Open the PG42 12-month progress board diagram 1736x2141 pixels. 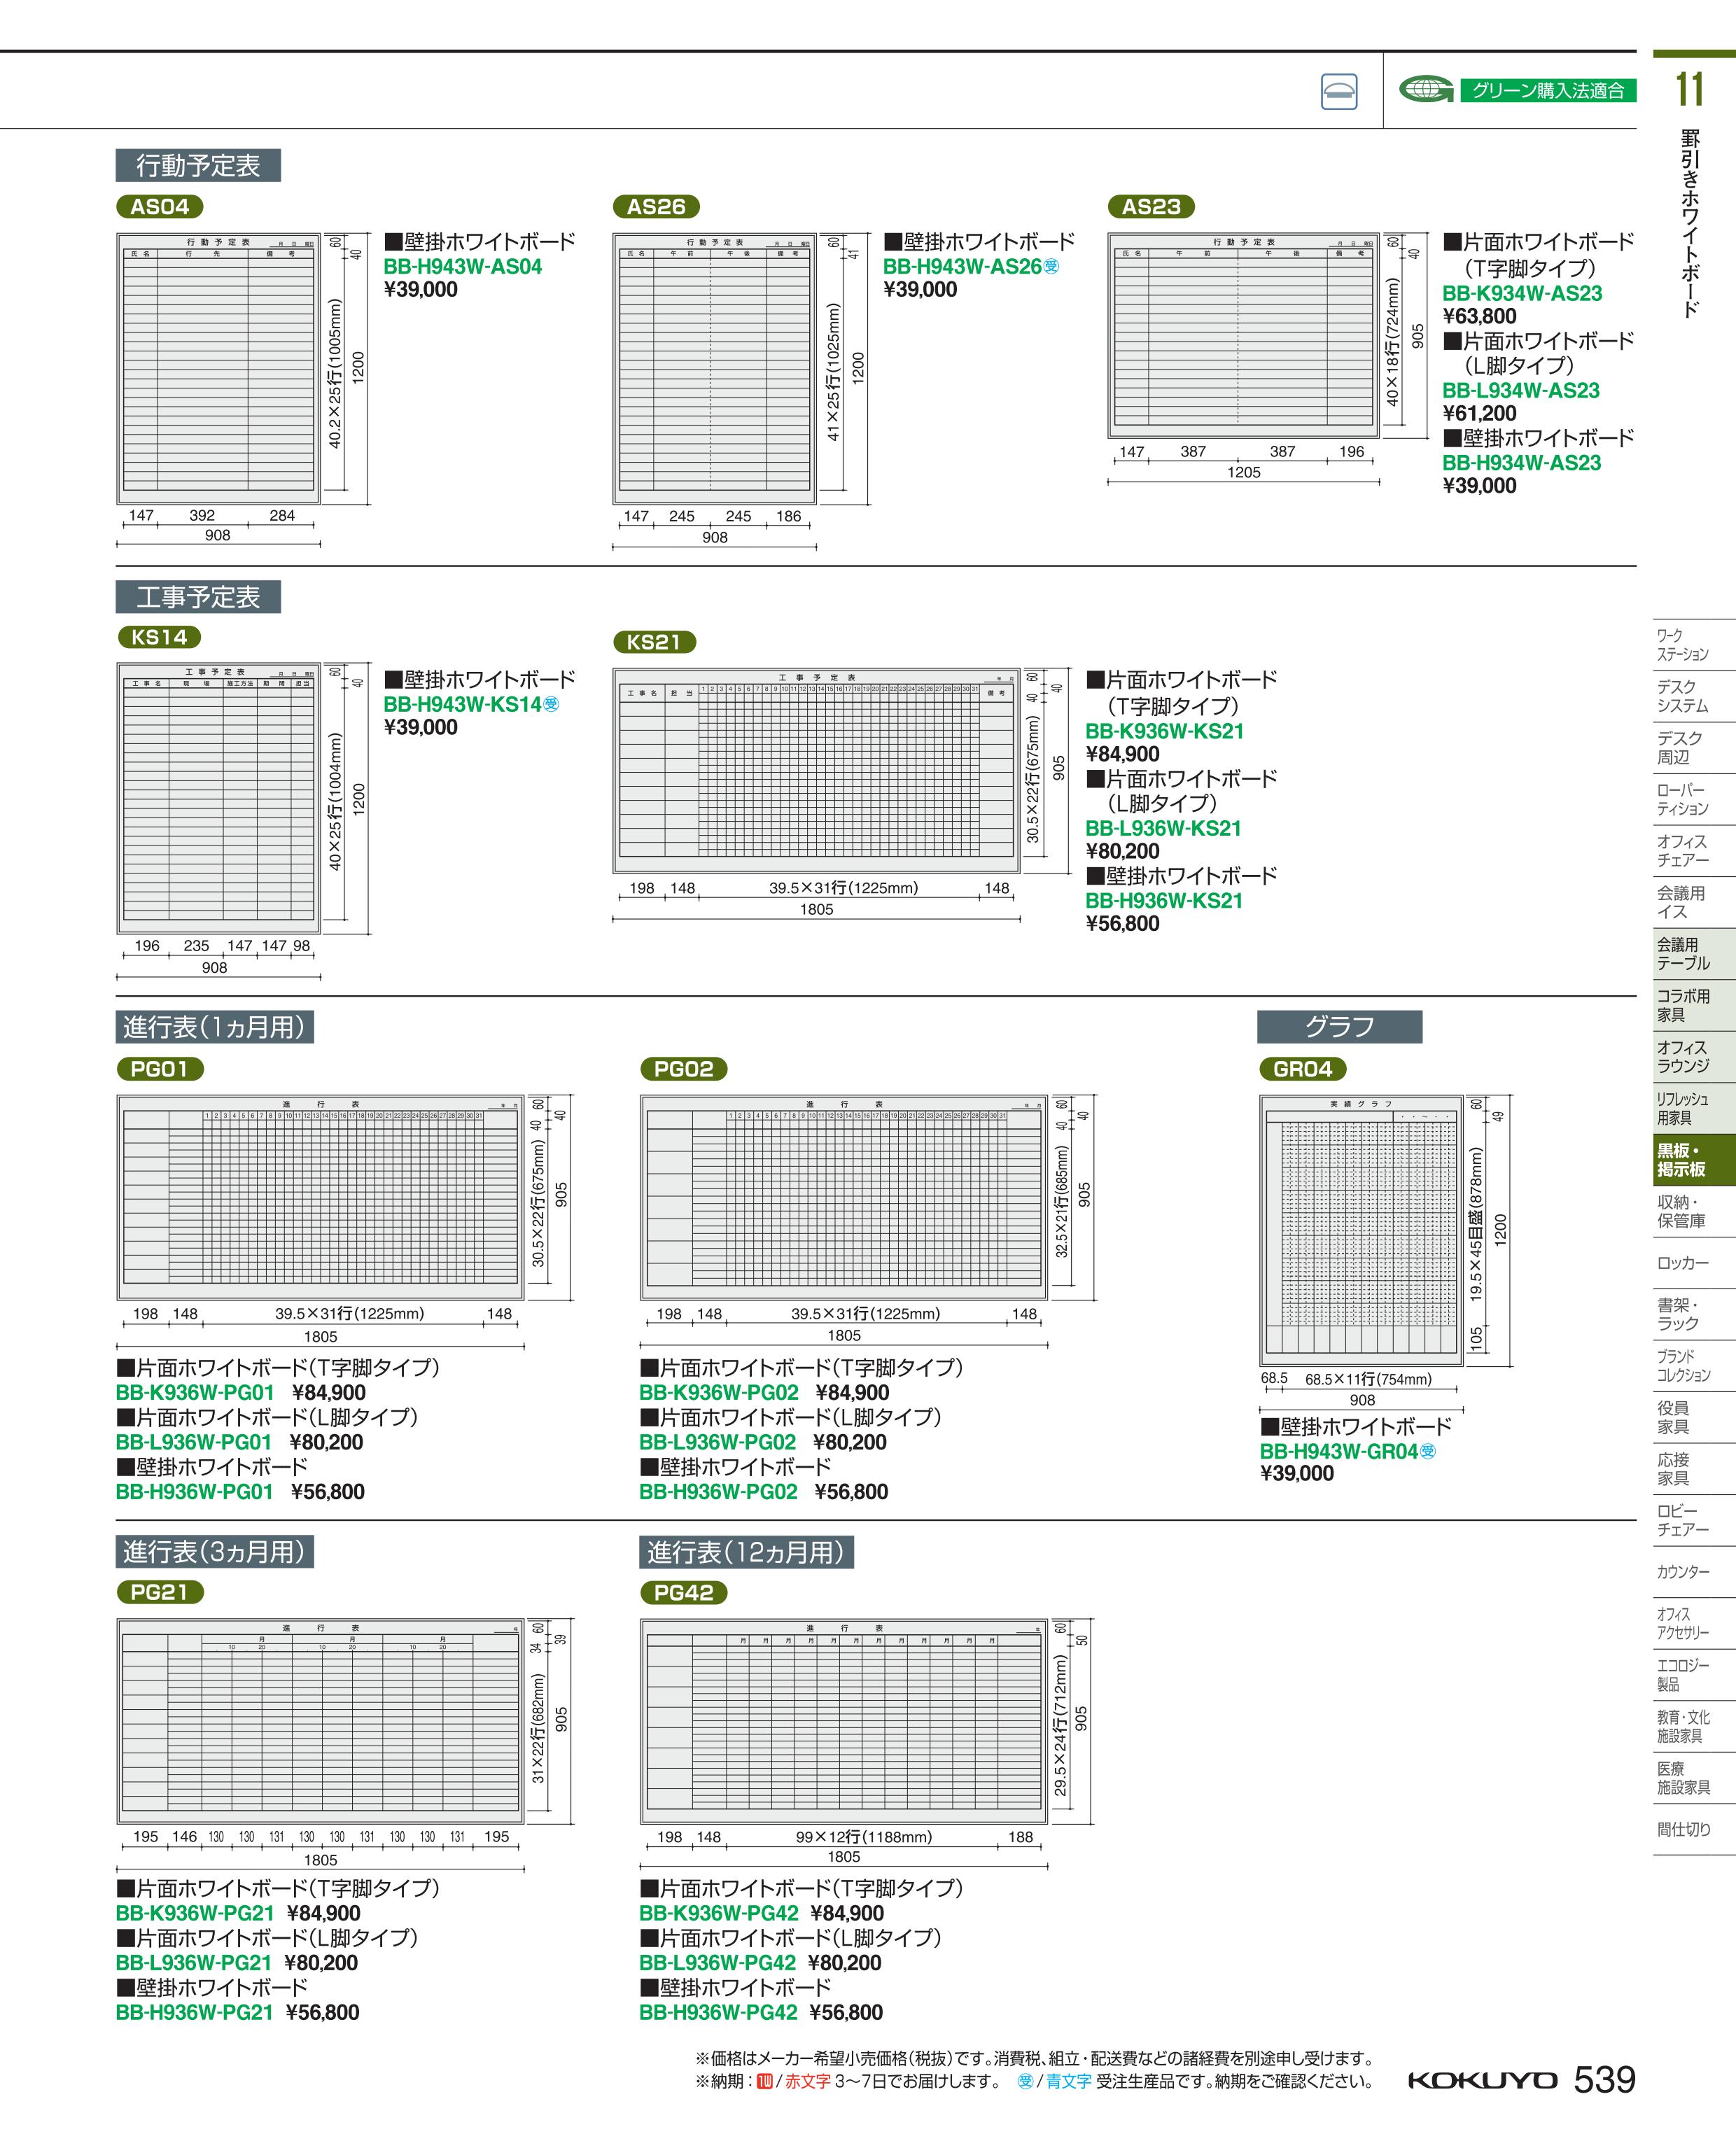(x=844, y=1721)
